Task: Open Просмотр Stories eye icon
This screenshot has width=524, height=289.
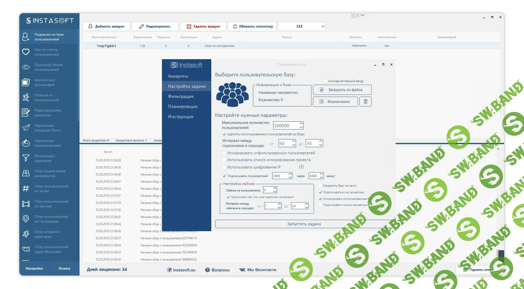Action: pos(26,67)
